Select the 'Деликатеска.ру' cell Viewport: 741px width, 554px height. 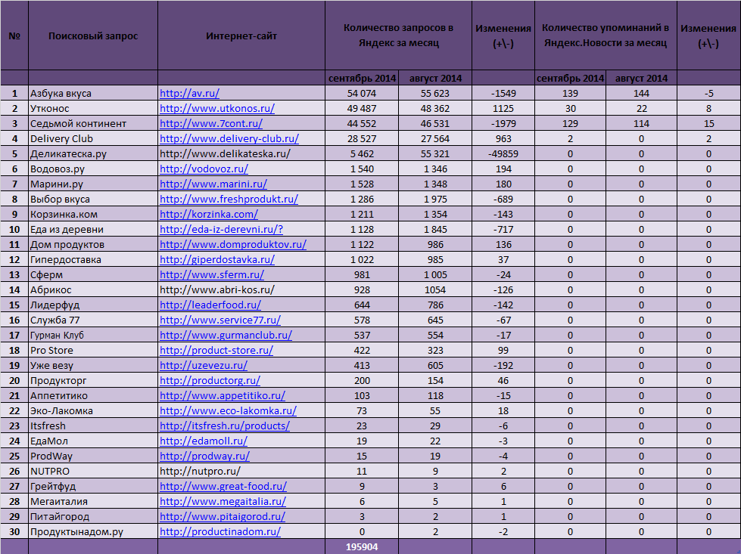(x=93, y=154)
